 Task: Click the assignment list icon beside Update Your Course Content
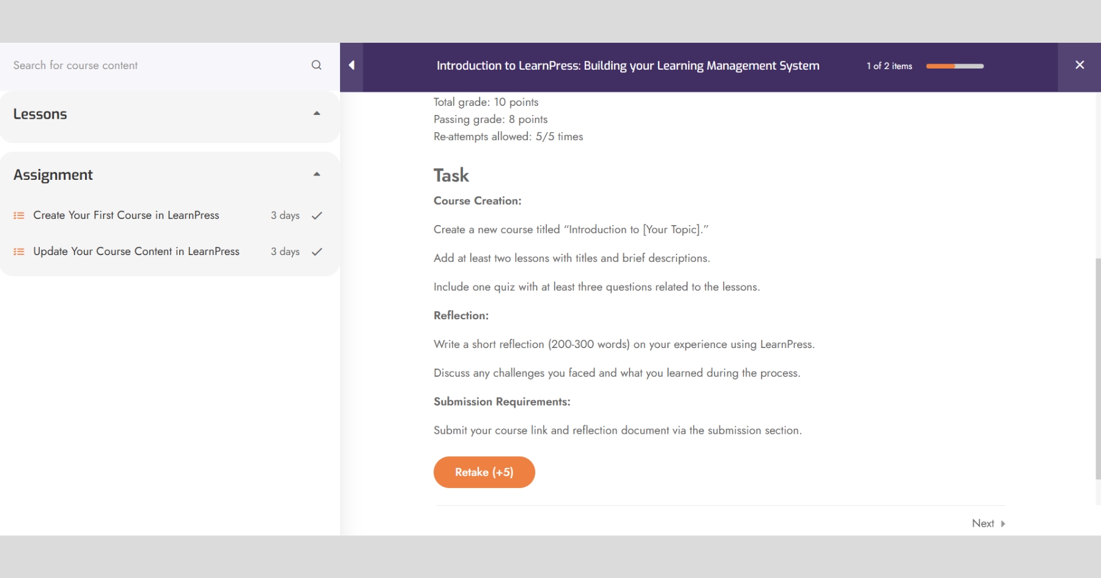19,251
